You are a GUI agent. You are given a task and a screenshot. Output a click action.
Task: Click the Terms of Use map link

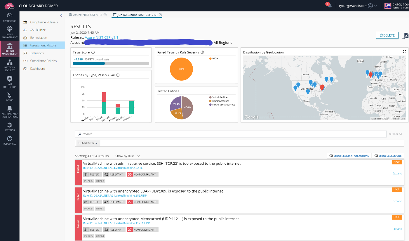tap(398, 119)
